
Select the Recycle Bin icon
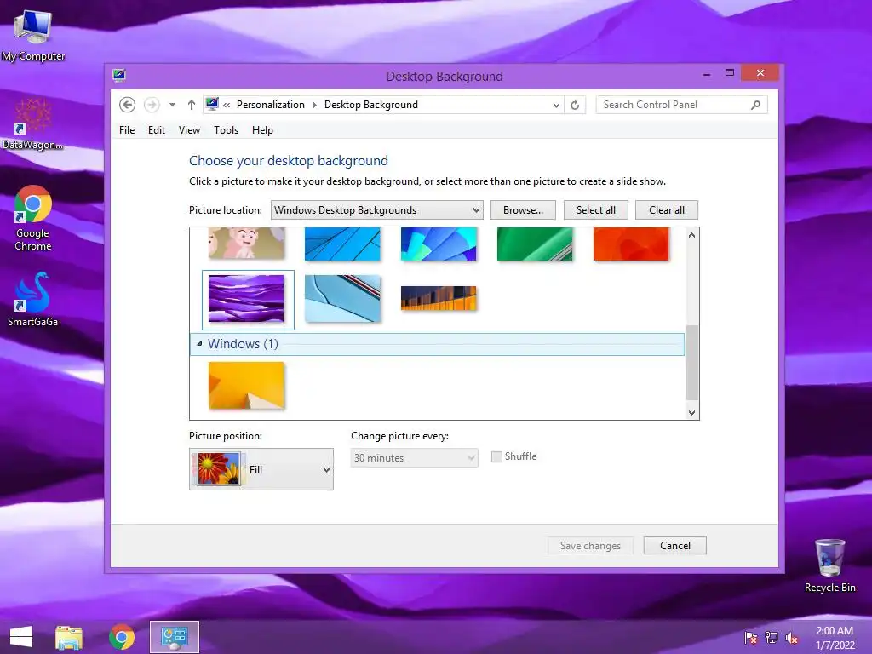pos(829,565)
